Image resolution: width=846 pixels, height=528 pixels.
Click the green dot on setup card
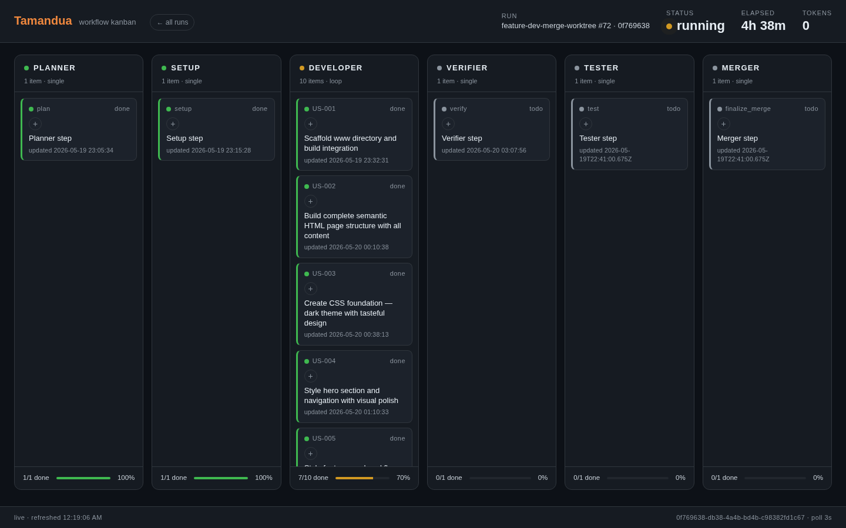point(169,109)
